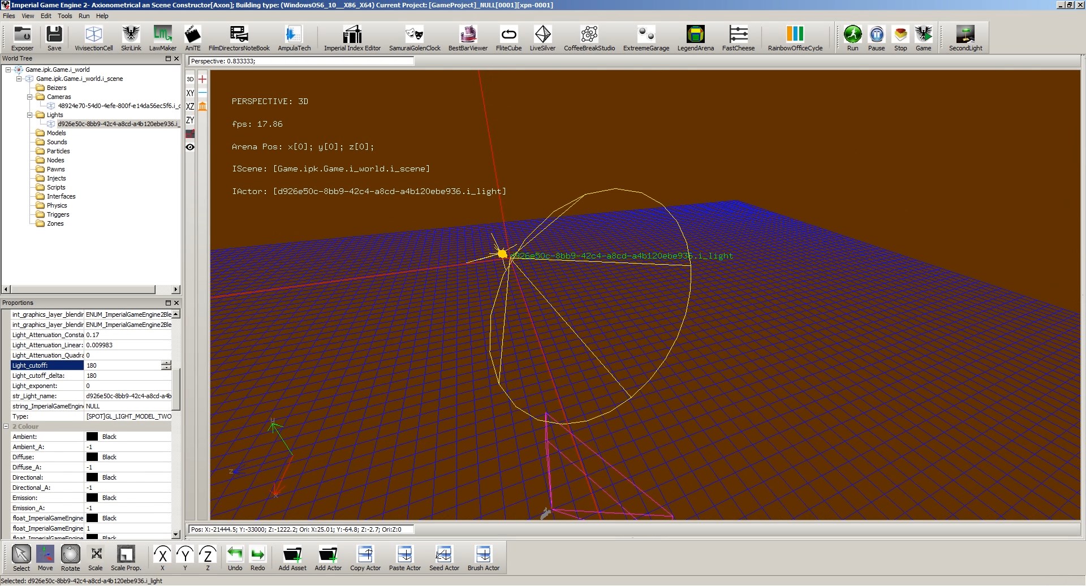
Task: Activate the Scale tool
Action: [x=96, y=558]
